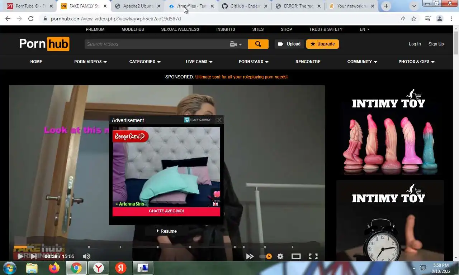Open the RENCONTRE navigation item
This screenshot has height=275, width=459.
[308, 62]
